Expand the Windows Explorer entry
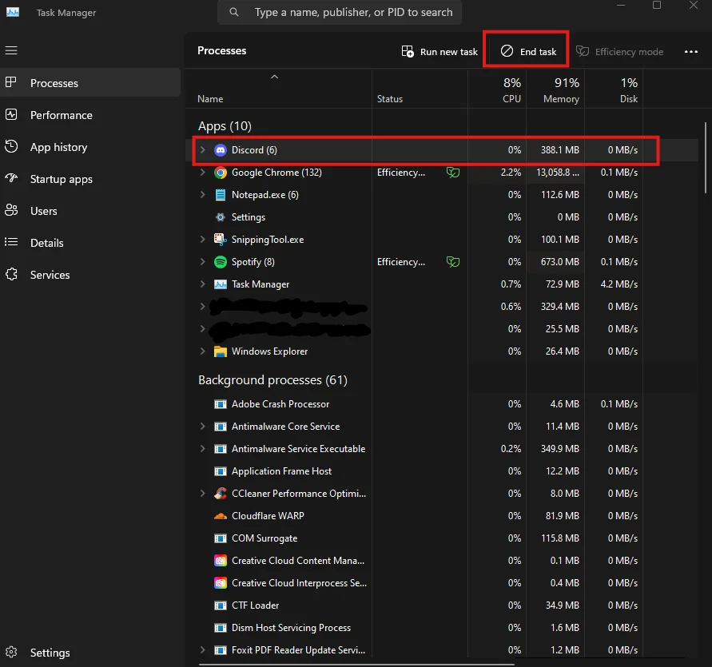Viewport: 712px width, 667px height. coord(202,351)
